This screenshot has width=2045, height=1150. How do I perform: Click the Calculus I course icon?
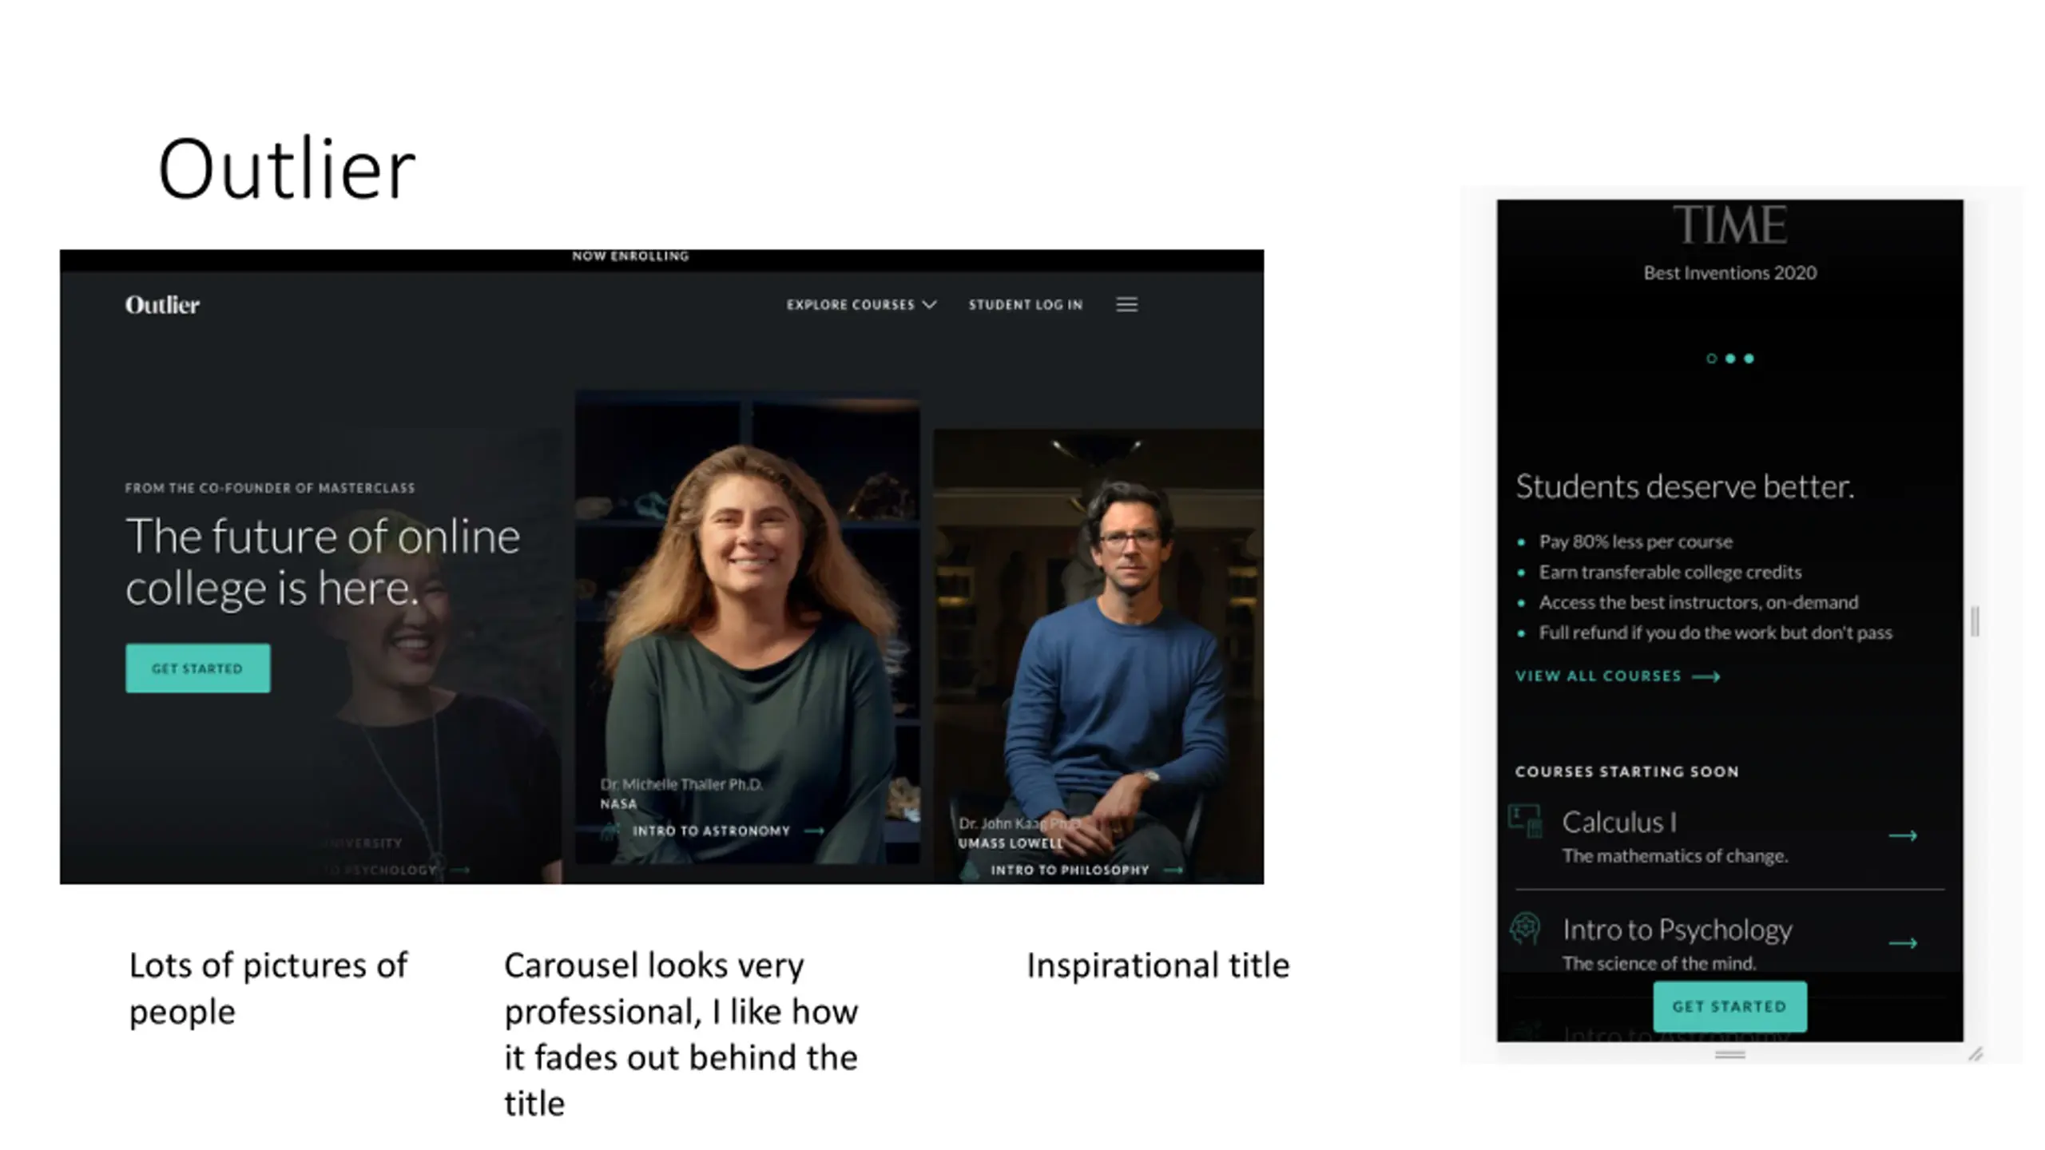click(1525, 821)
